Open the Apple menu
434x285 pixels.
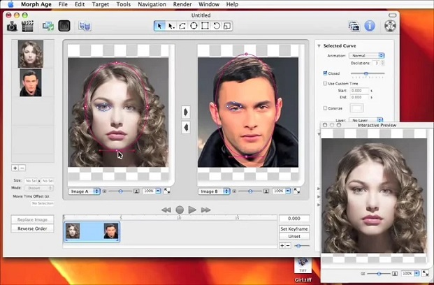(10, 4)
